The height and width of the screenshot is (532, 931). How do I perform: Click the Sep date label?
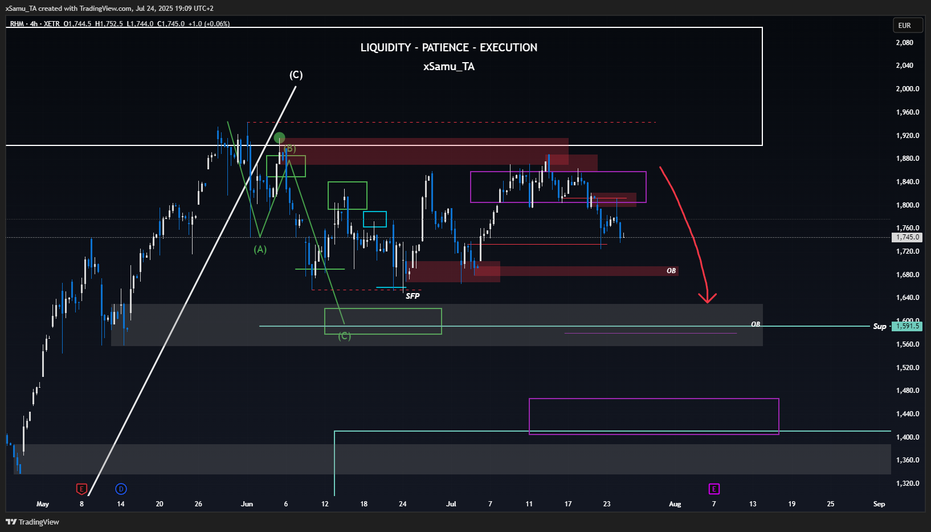pyautogui.click(x=879, y=504)
